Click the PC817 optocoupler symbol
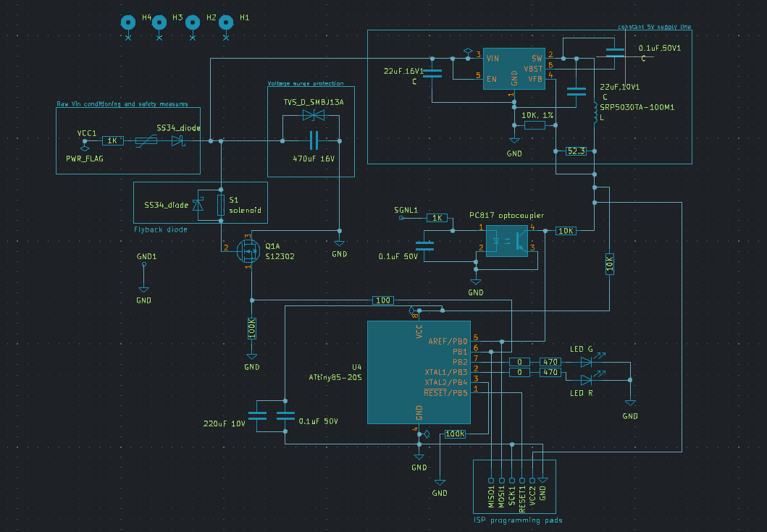This screenshot has width=767, height=532. pyautogui.click(x=507, y=240)
